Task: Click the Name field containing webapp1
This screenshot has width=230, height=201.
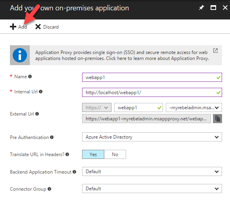Action: (x=152, y=77)
